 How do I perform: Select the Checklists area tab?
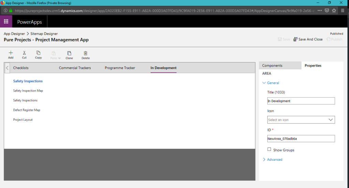[x=21, y=68]
